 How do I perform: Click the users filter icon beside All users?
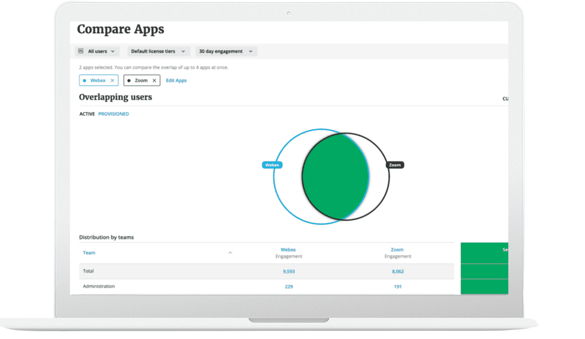point(81,51)
